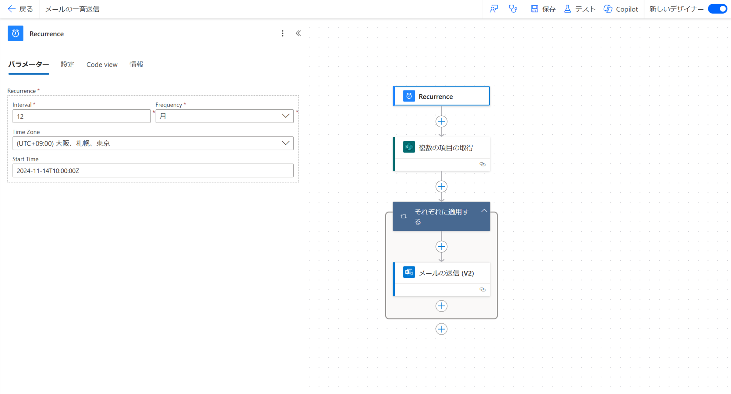Toggle the 新しいデザイナー switch off

[x=717, y=9]
